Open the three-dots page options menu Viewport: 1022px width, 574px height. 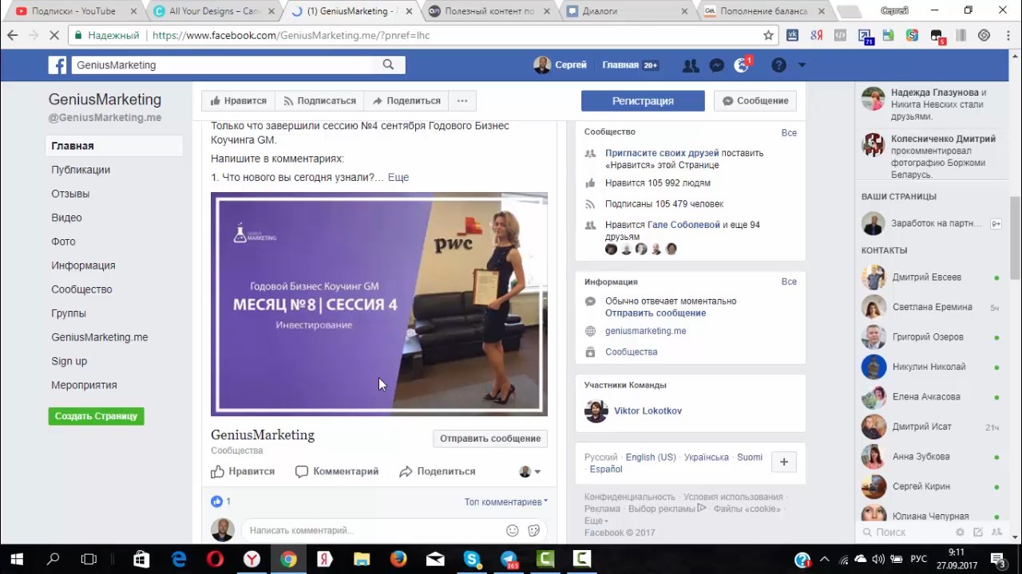coord(462,100)
